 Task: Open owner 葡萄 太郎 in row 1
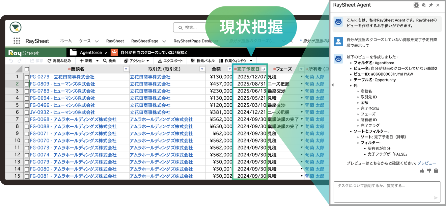pyautogui.click(x=315, y=77)
